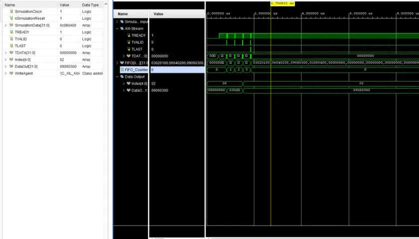The height and width of the screenshot is (239, 419).
Task: Click SimulationData value 0c080400
Action: [68, 25]
